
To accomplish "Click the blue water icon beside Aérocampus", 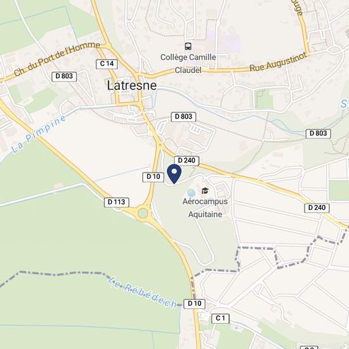I will tap(192, 193).
